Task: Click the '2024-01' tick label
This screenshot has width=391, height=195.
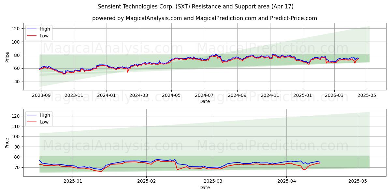Action: click(107, 95)
